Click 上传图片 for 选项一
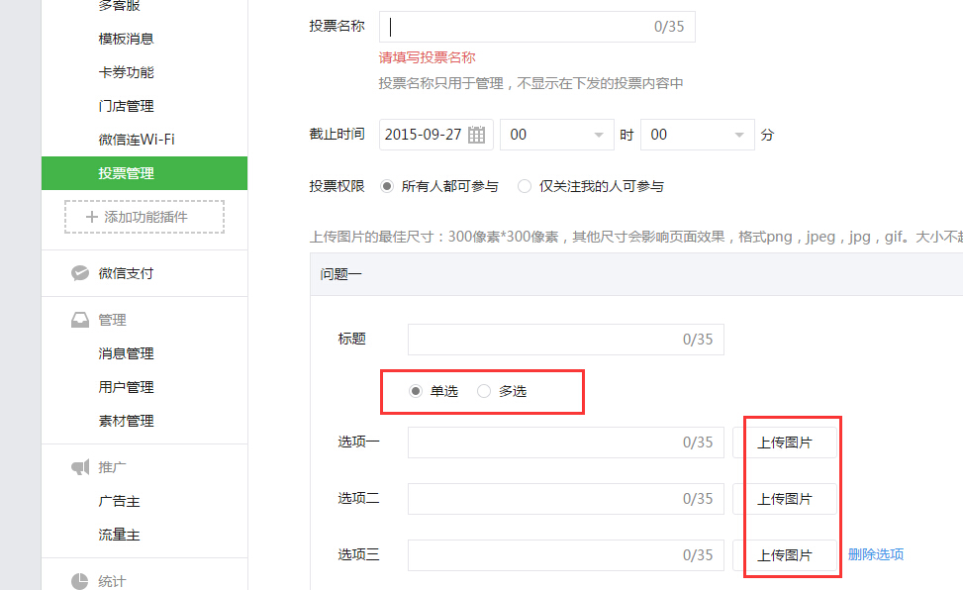 coord(784,442)
